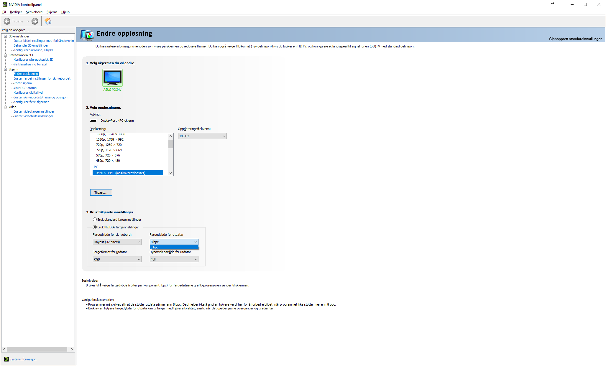Open the Skrivebord menu
The height and width of the screenshot is (366, 606).
[x=34, y=12]
